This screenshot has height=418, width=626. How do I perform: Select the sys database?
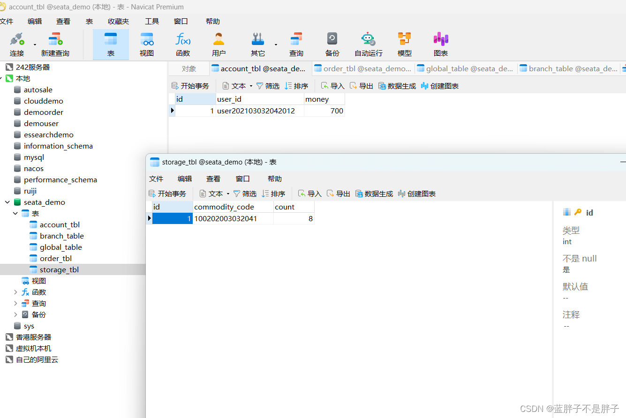[29, 326]
